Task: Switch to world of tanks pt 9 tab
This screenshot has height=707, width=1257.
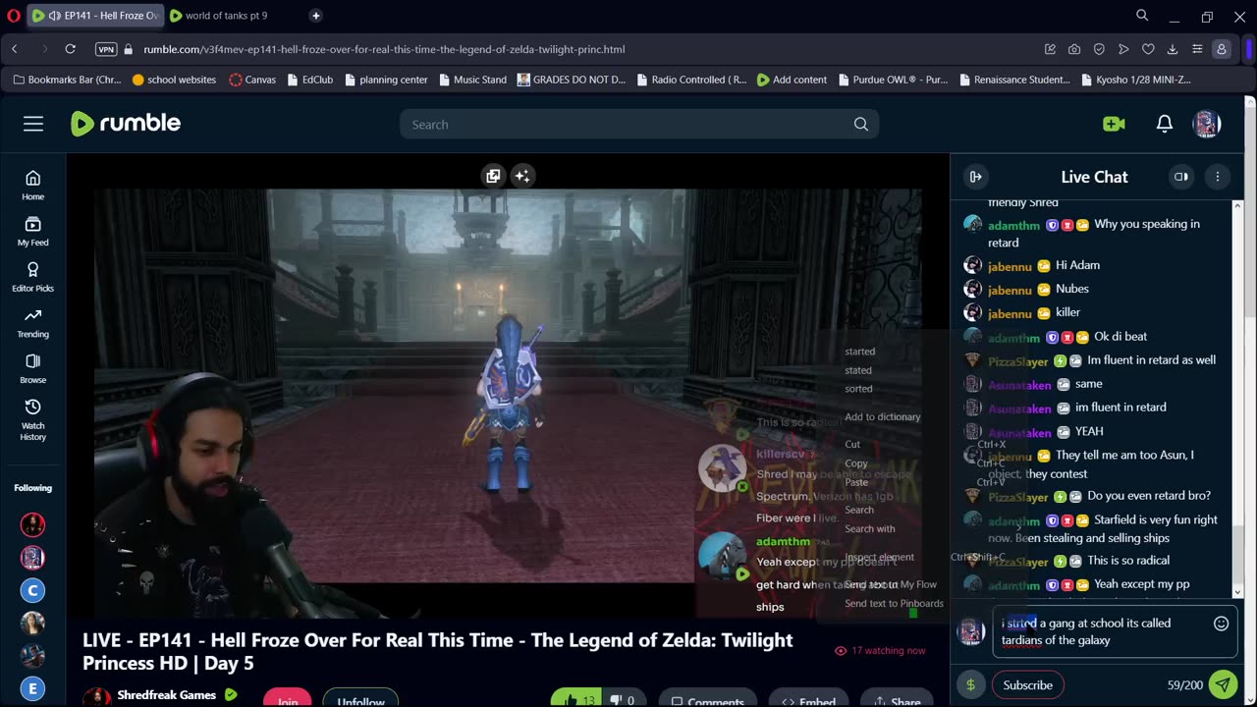Action: 227,16
